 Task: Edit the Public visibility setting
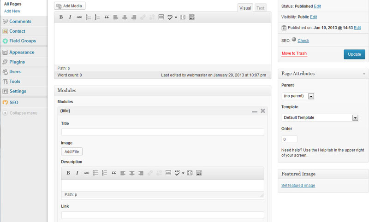(x=314, y=17)
